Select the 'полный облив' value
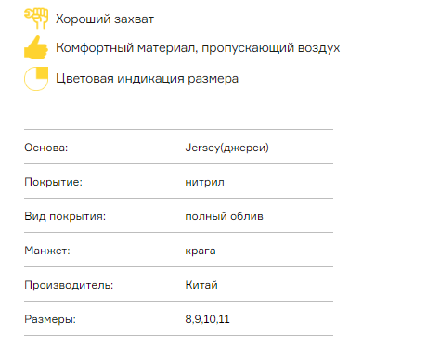427x347 pixels. pos(224,216)
